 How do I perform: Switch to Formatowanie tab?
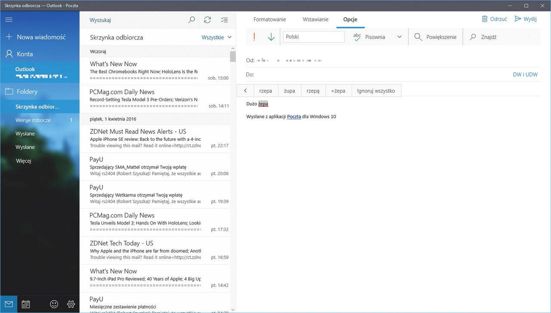point(269,19)
